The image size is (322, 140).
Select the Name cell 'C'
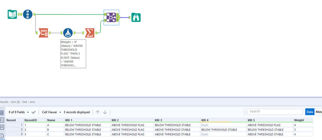[x=55, y=134]
